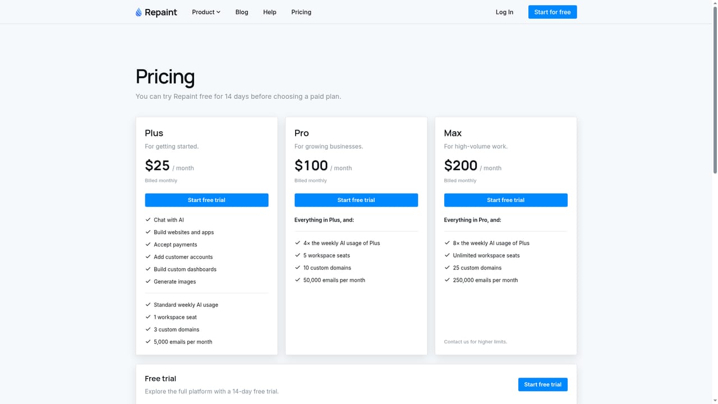
Task: Open the Pricing nav link
Action: click(301, 12)
